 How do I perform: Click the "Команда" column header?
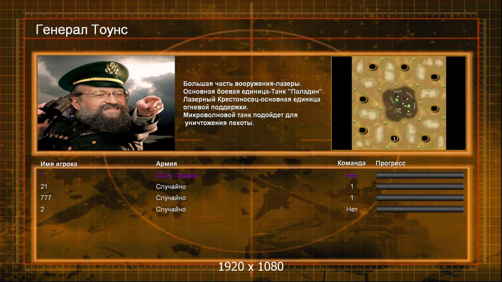coord(351,163)
